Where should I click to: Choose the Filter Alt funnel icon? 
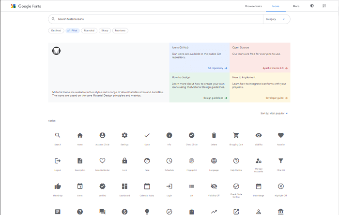281,161
